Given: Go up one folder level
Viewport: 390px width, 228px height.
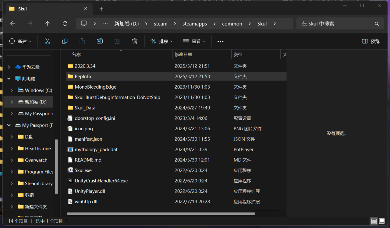Looking at the screenshot, I should tap(47, 23).
